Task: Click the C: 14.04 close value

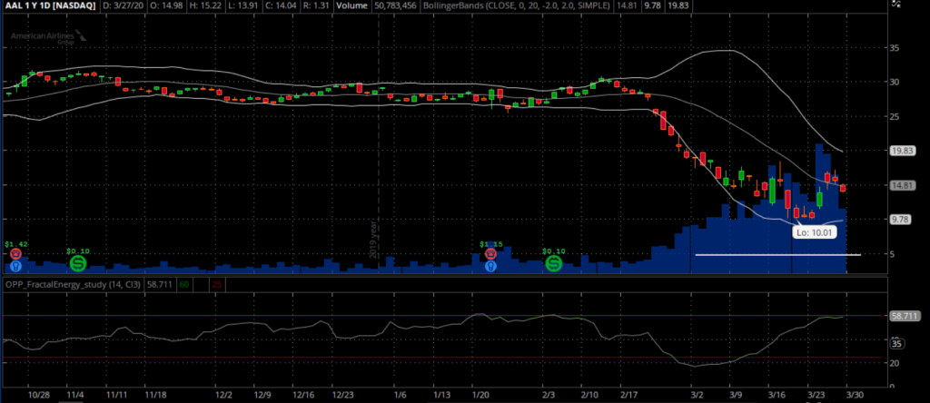Action: 283,5
